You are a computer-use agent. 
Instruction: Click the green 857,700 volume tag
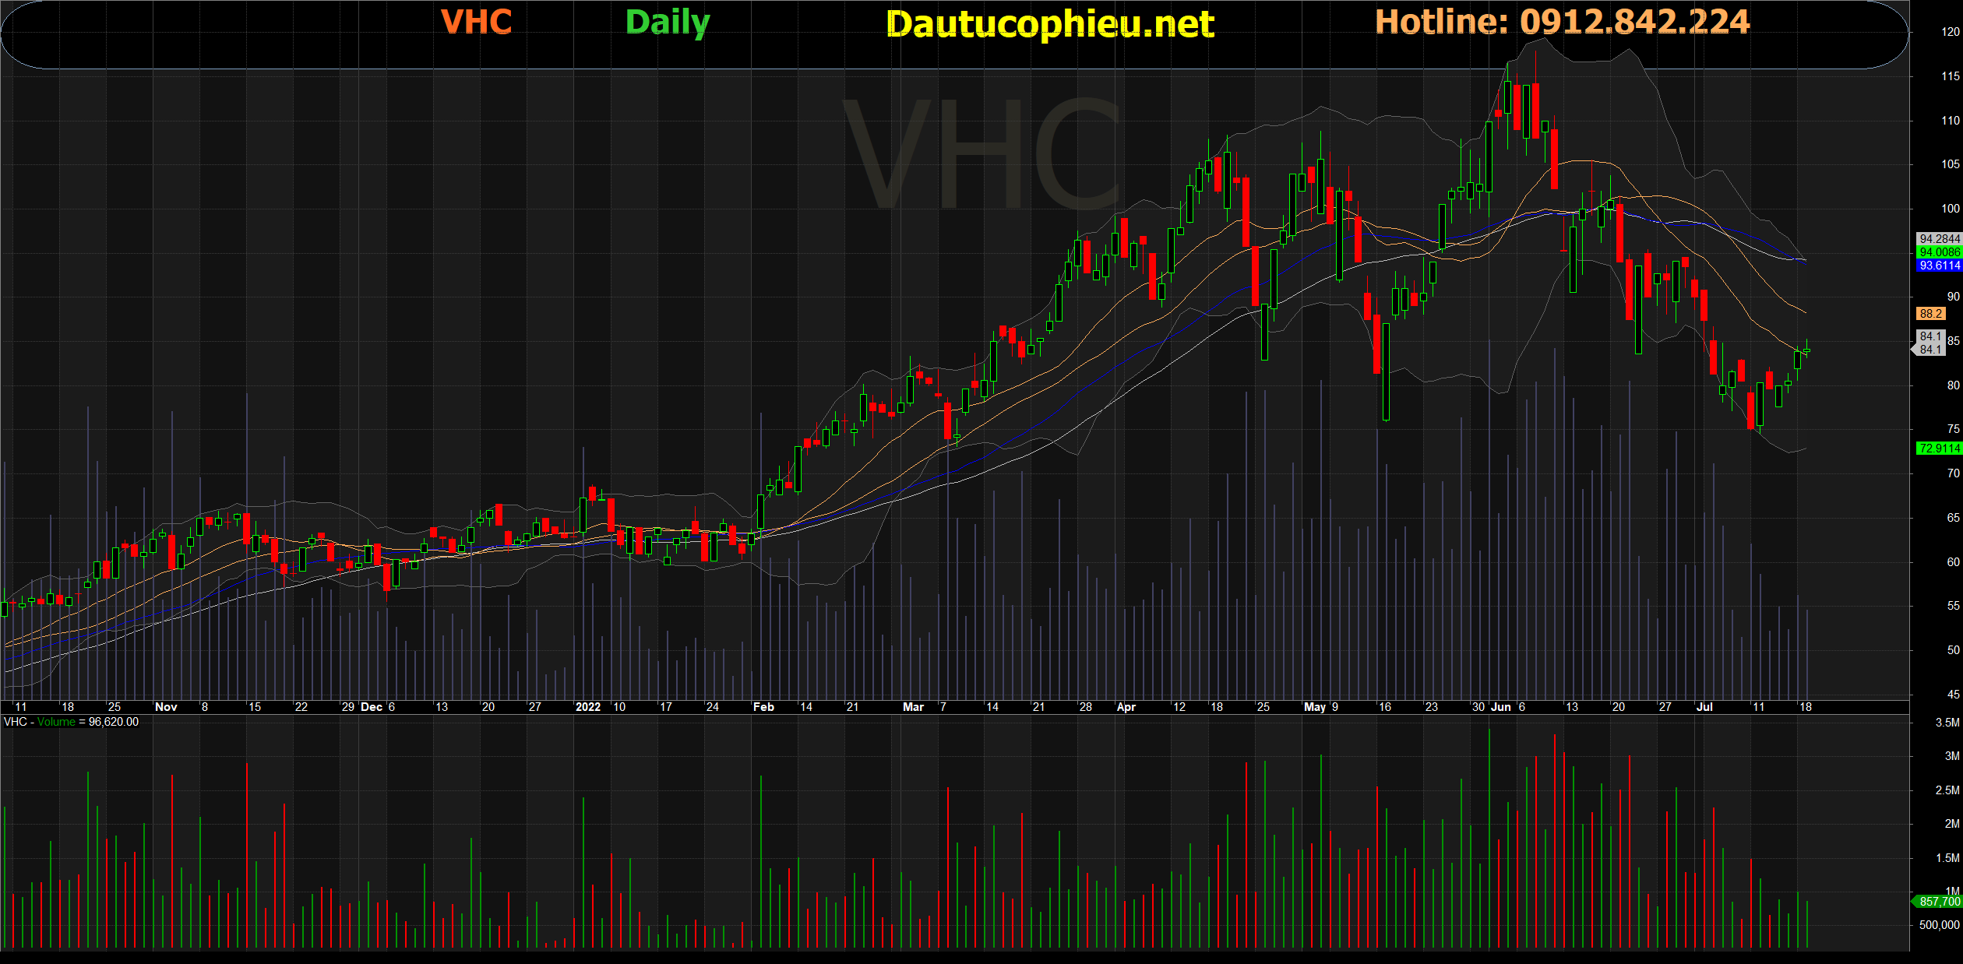[1938, 902]
